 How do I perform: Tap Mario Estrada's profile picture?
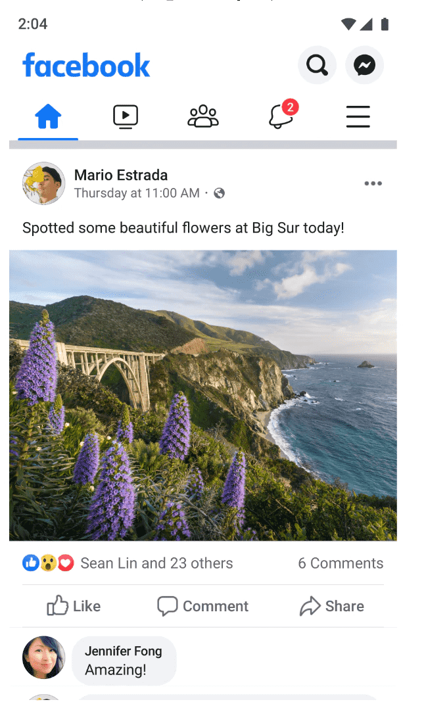point(43,183)
